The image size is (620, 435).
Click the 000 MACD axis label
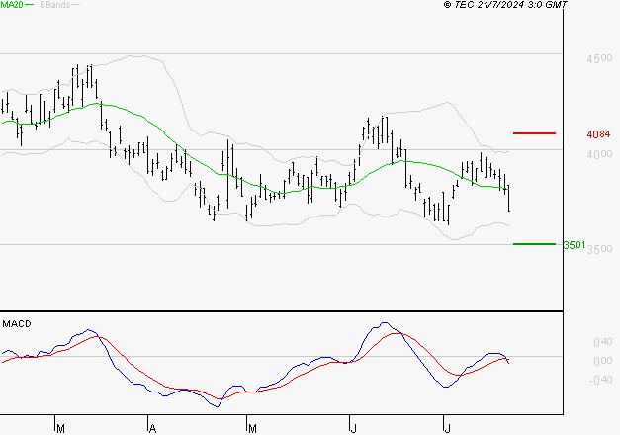603,361
